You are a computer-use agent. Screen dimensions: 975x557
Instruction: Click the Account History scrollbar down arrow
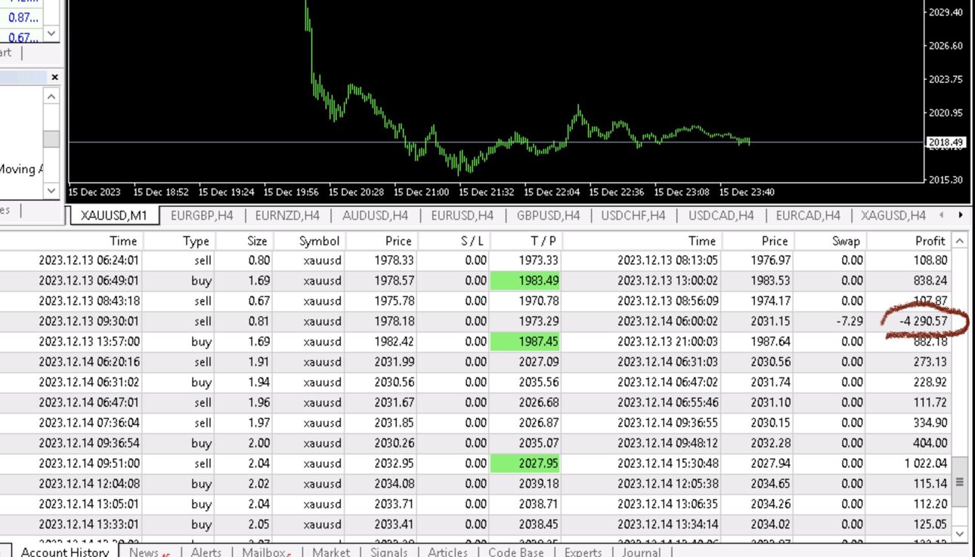960,534
